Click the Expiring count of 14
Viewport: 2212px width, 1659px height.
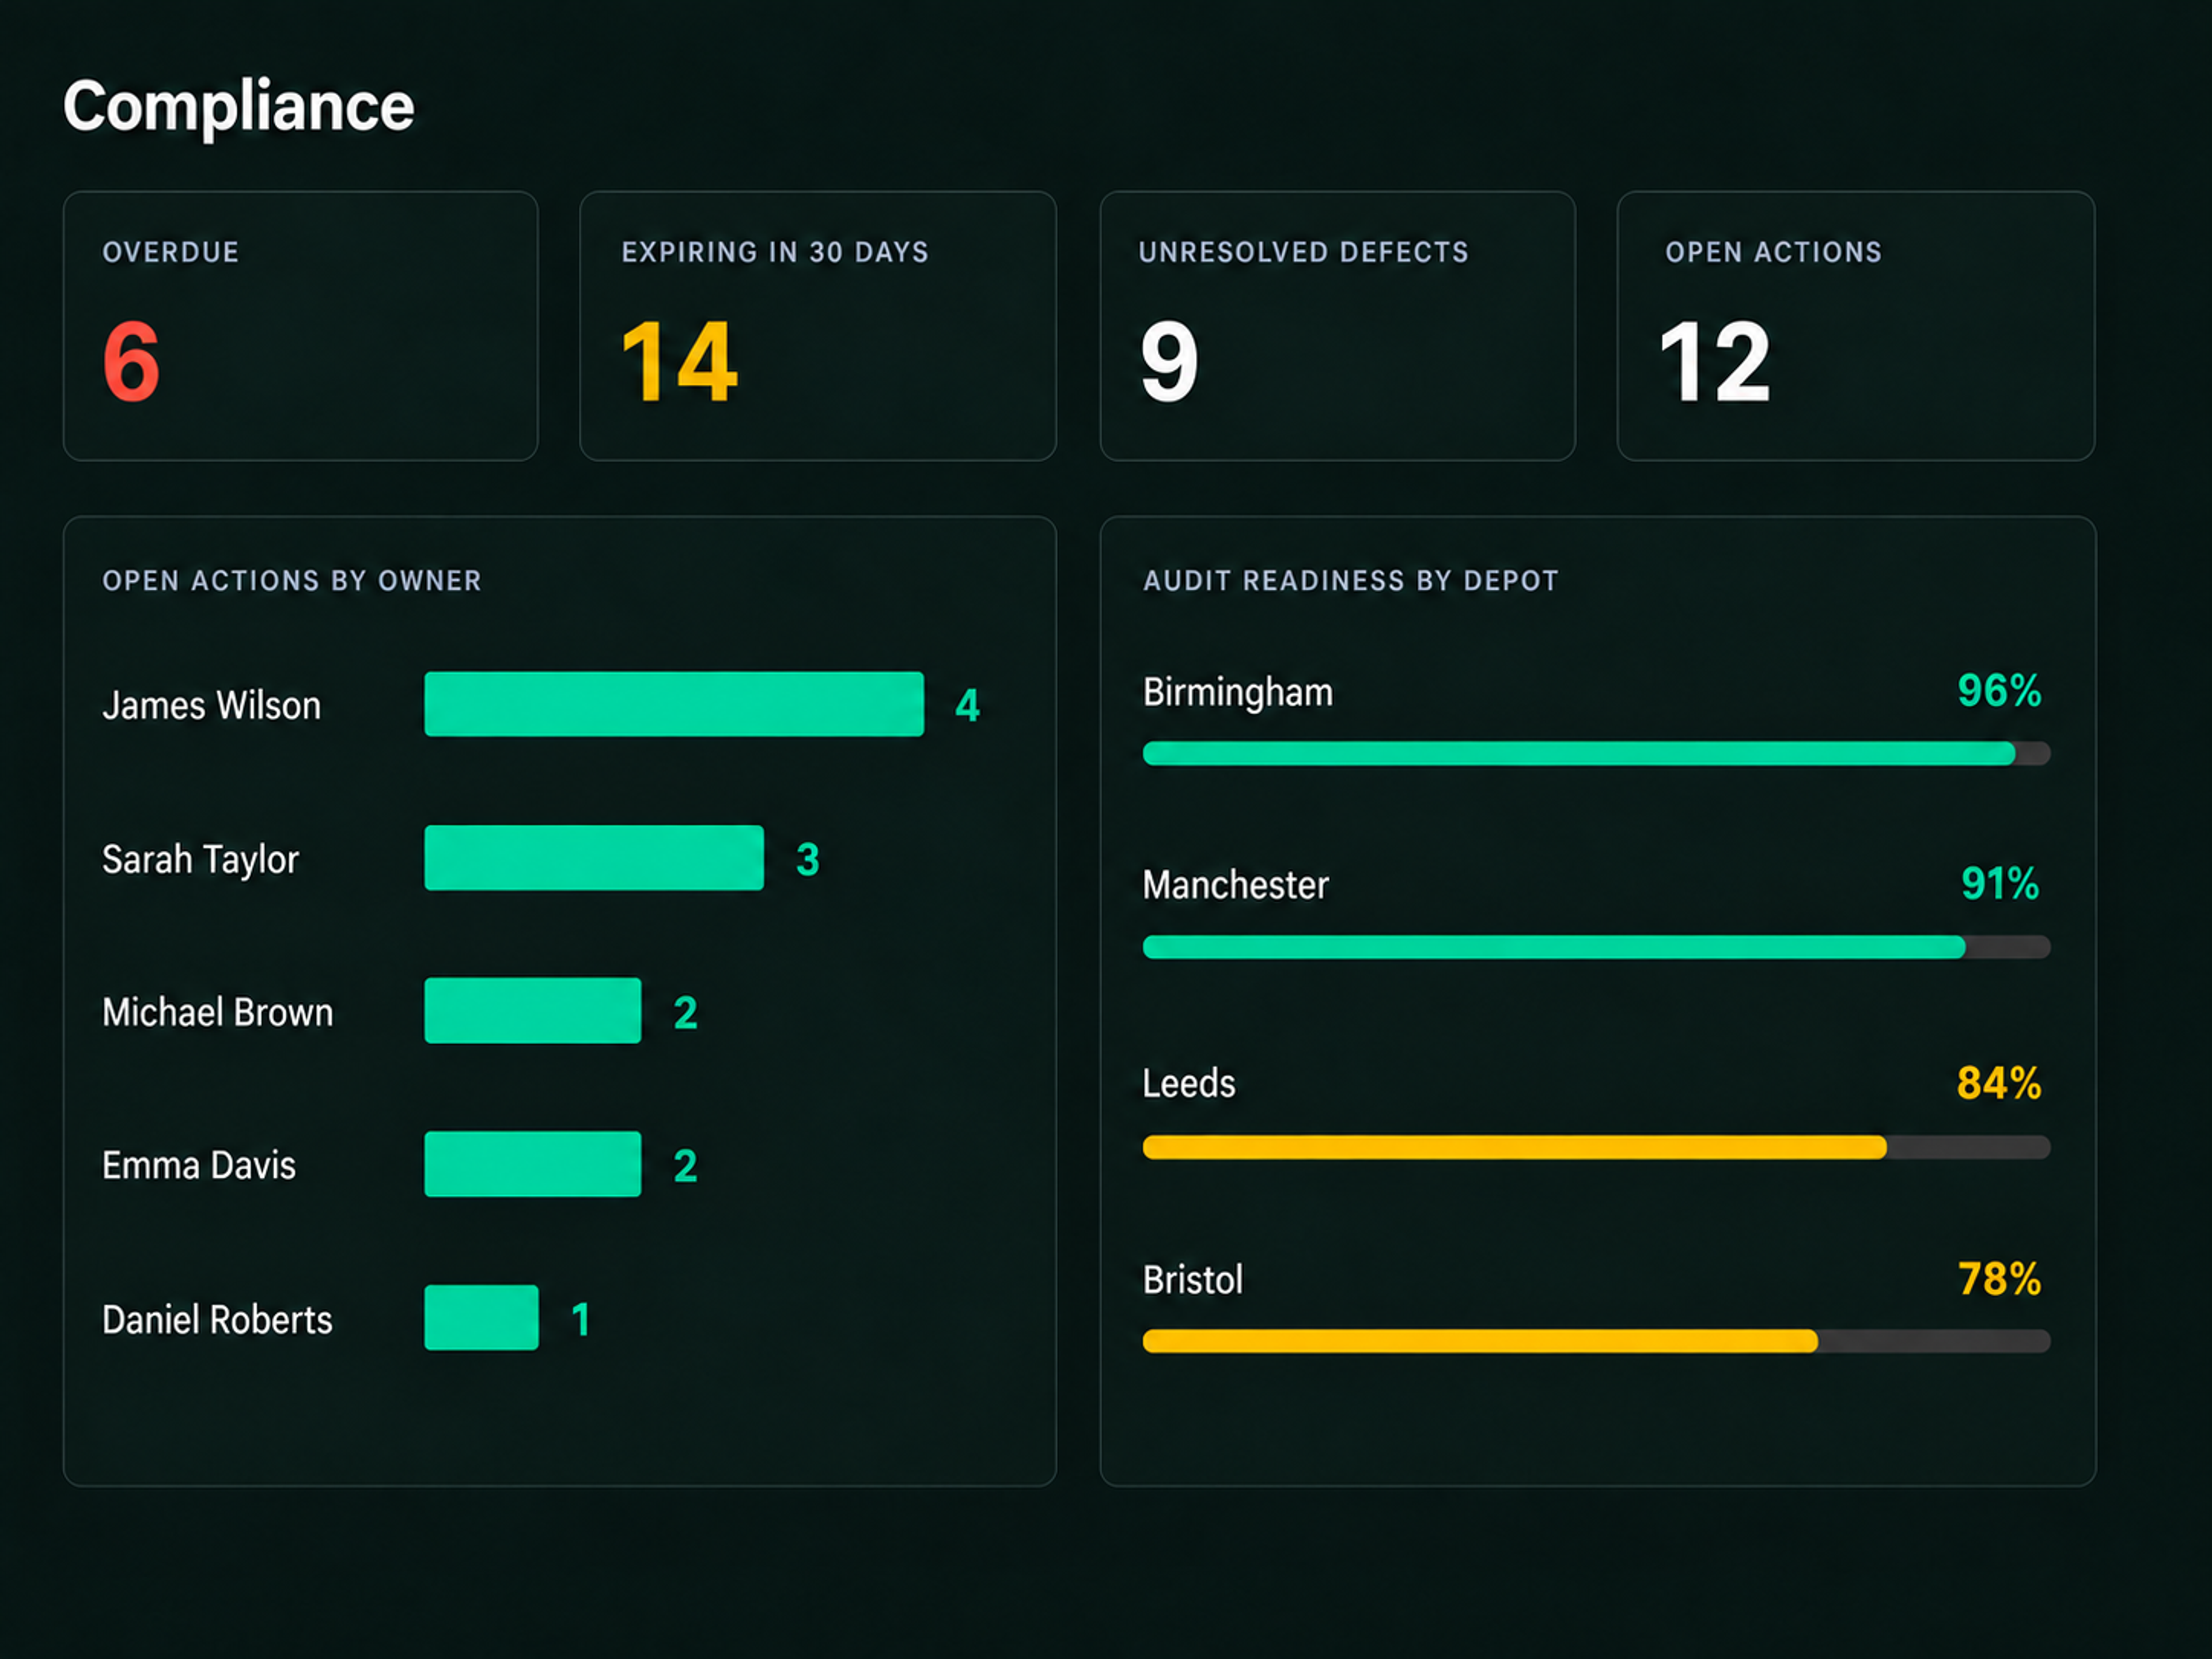[679, 361]
